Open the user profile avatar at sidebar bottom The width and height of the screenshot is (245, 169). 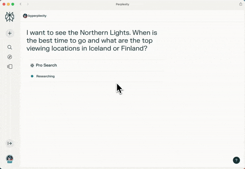[x=10, y=159]
